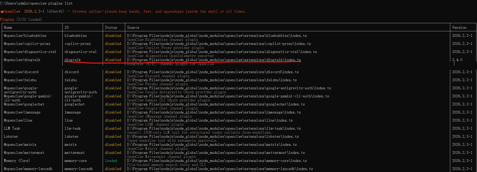
Task: Click the 'Memory (Core)' name cell
Action: [x=17, y=161]
